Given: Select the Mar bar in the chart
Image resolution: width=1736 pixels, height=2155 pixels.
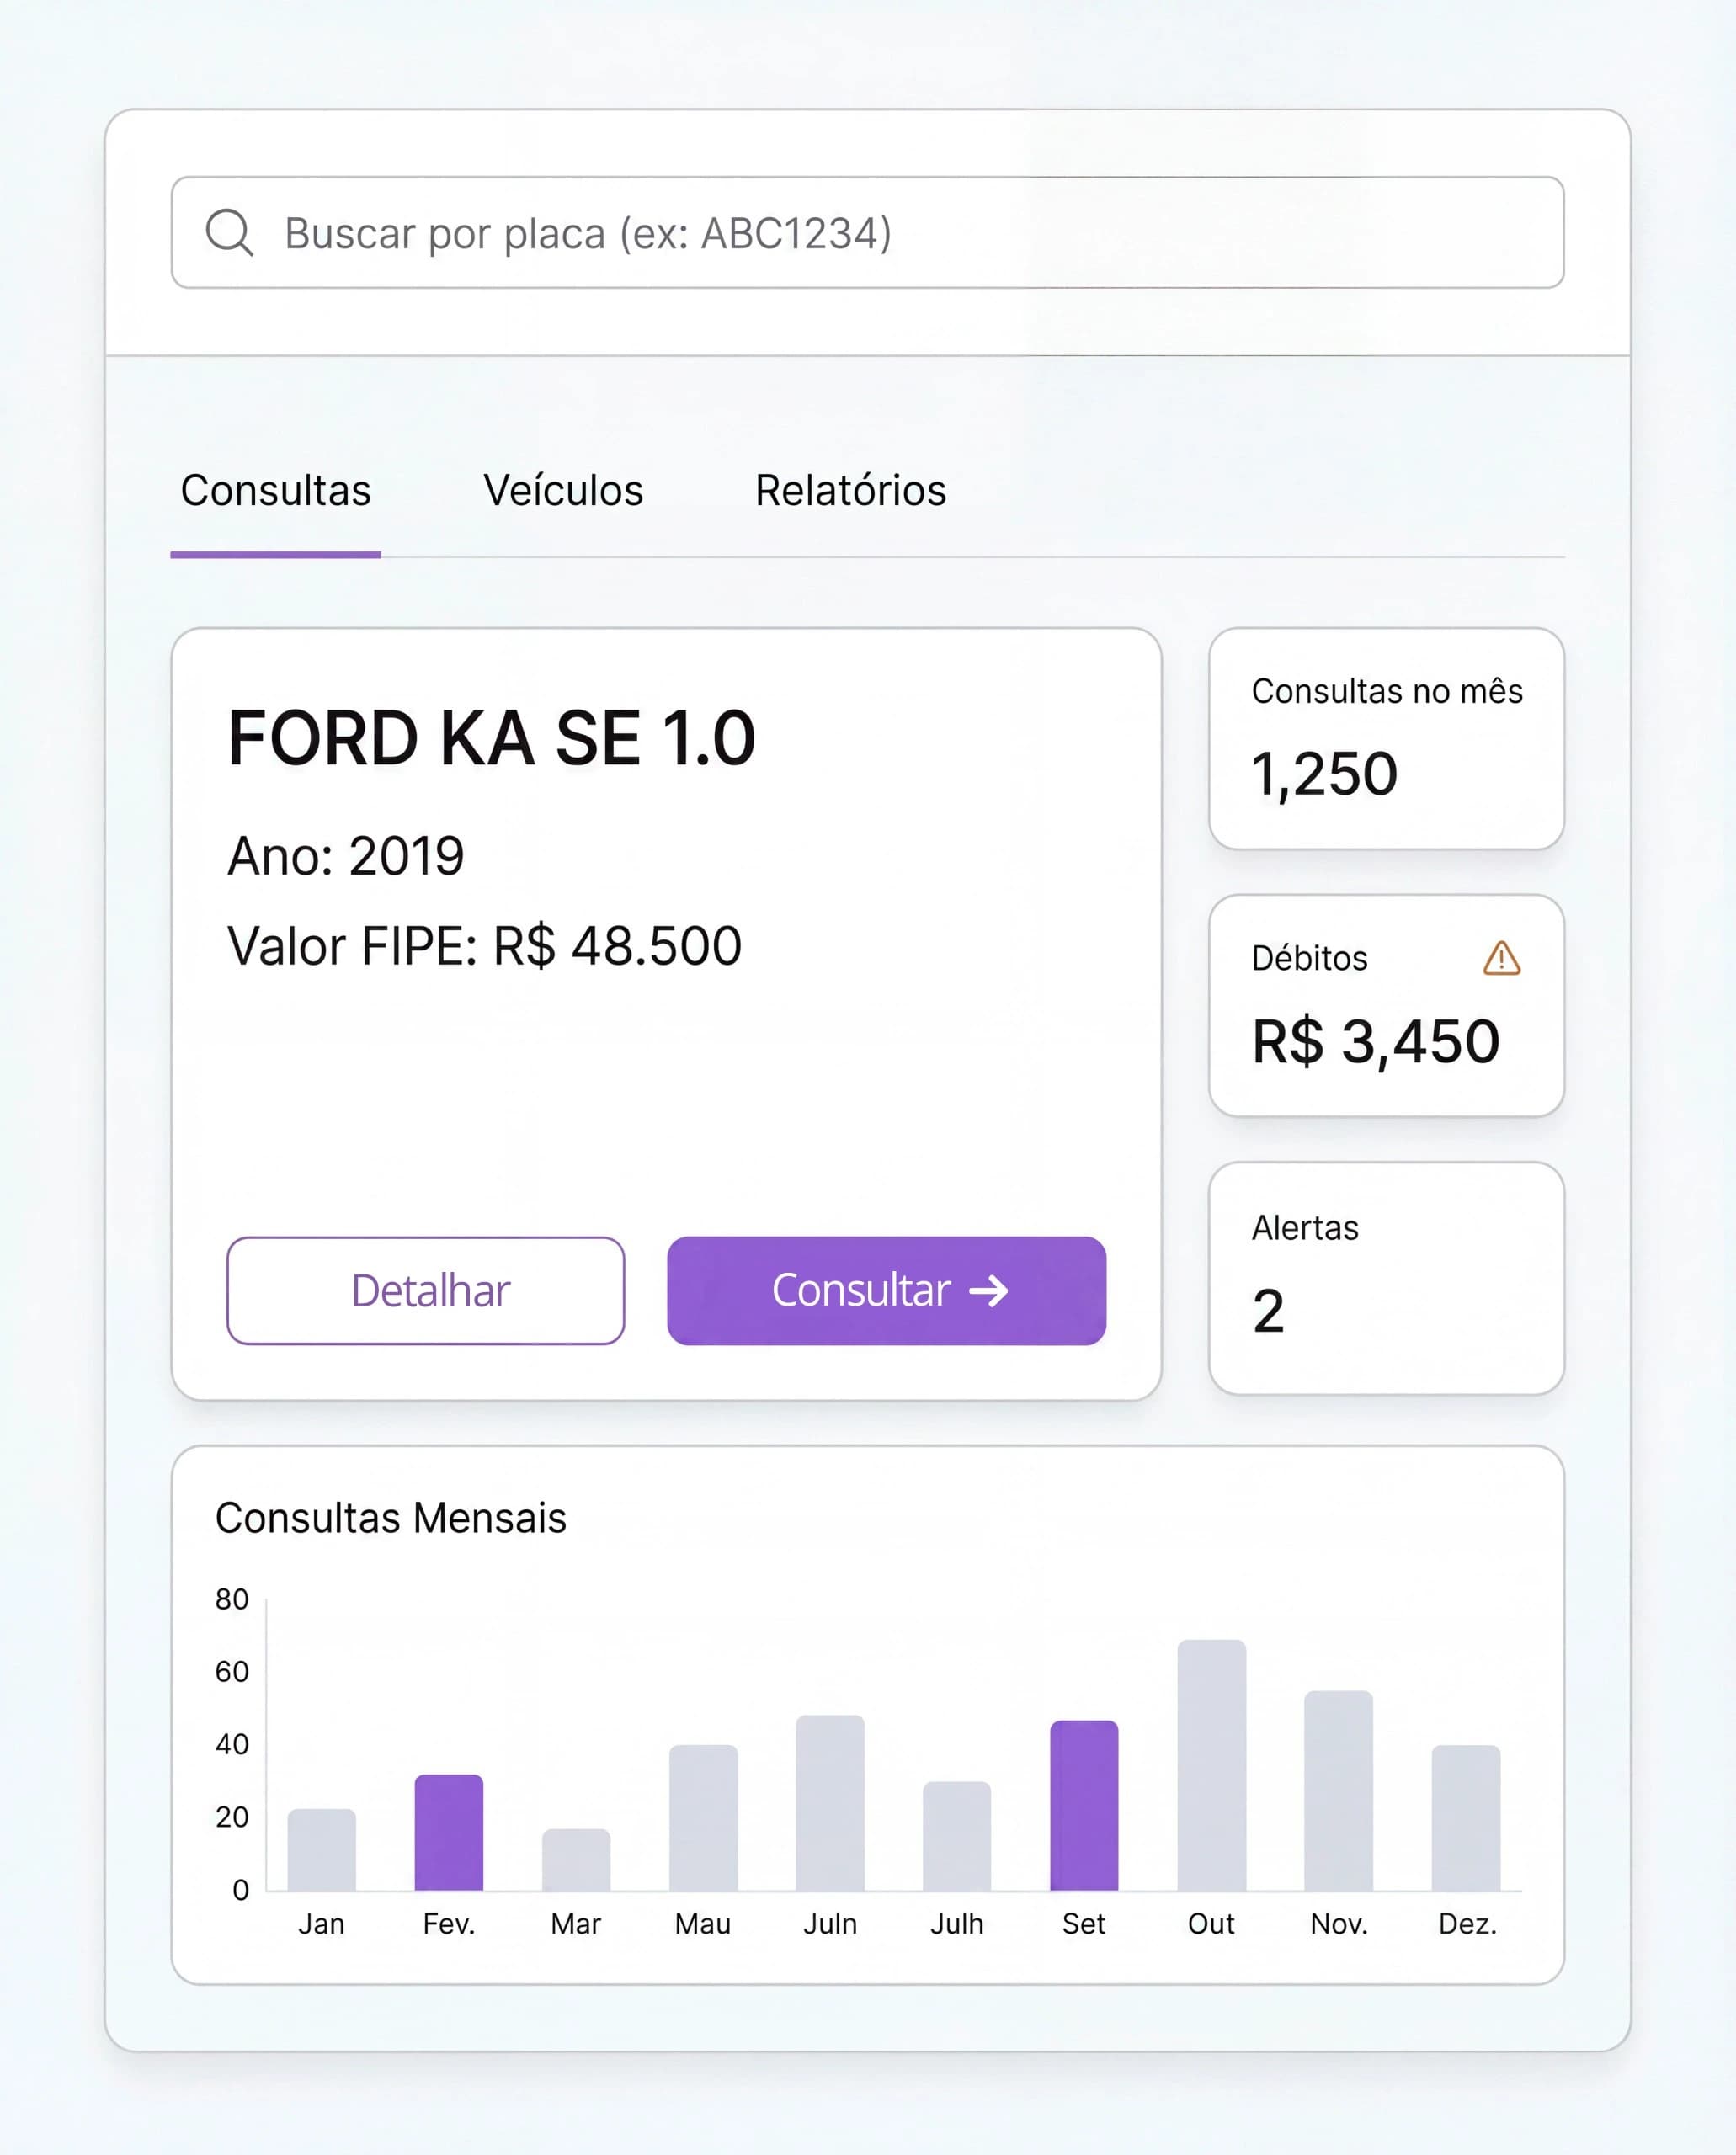Looking at the screenshot, I should [576, 1859].
